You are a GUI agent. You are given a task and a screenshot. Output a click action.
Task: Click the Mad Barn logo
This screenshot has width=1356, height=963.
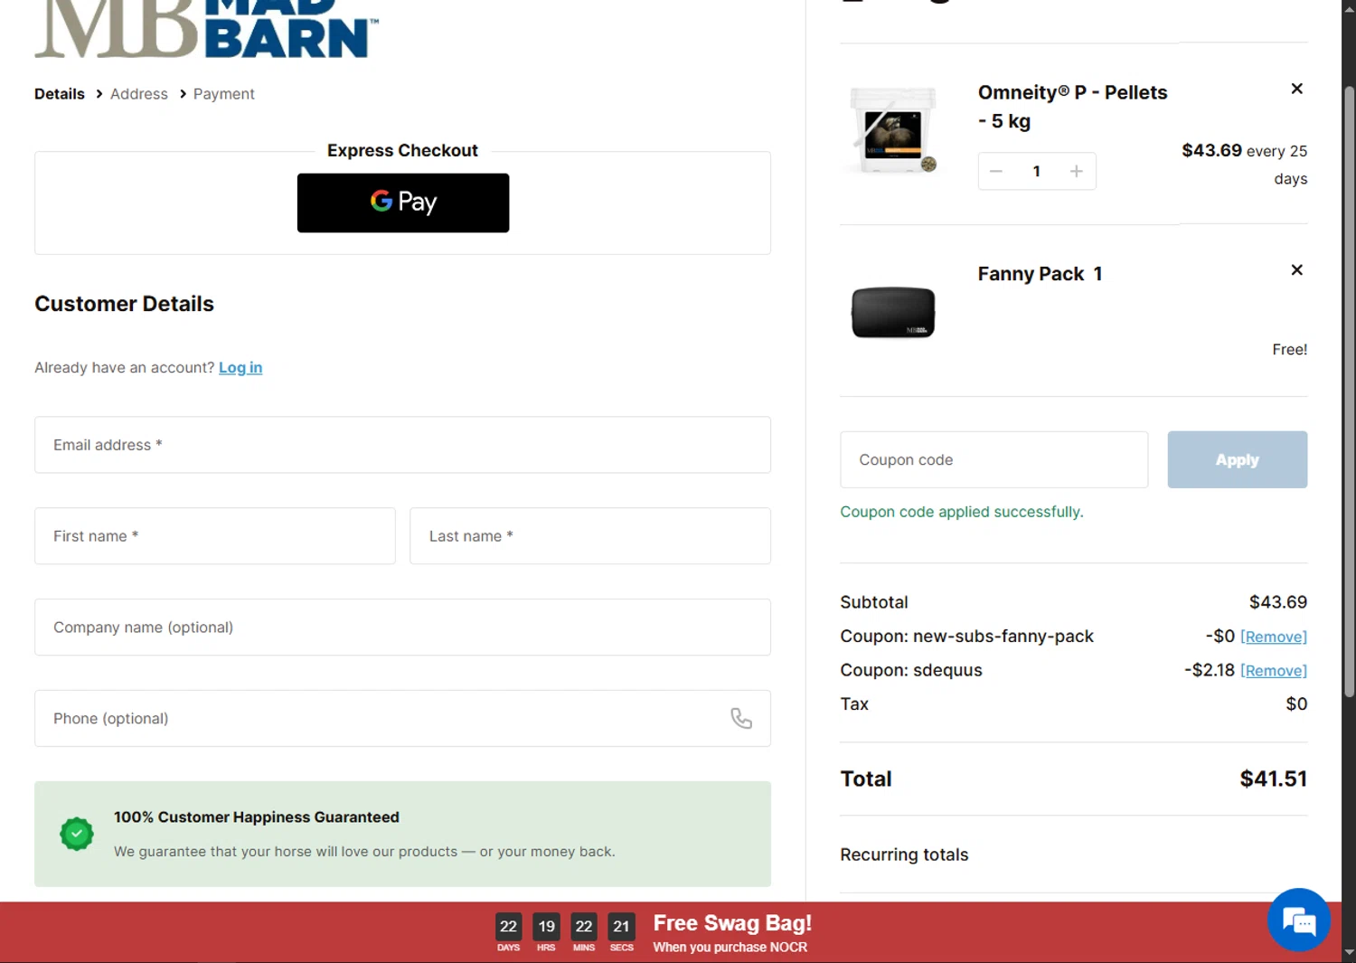tap(206, 29)
